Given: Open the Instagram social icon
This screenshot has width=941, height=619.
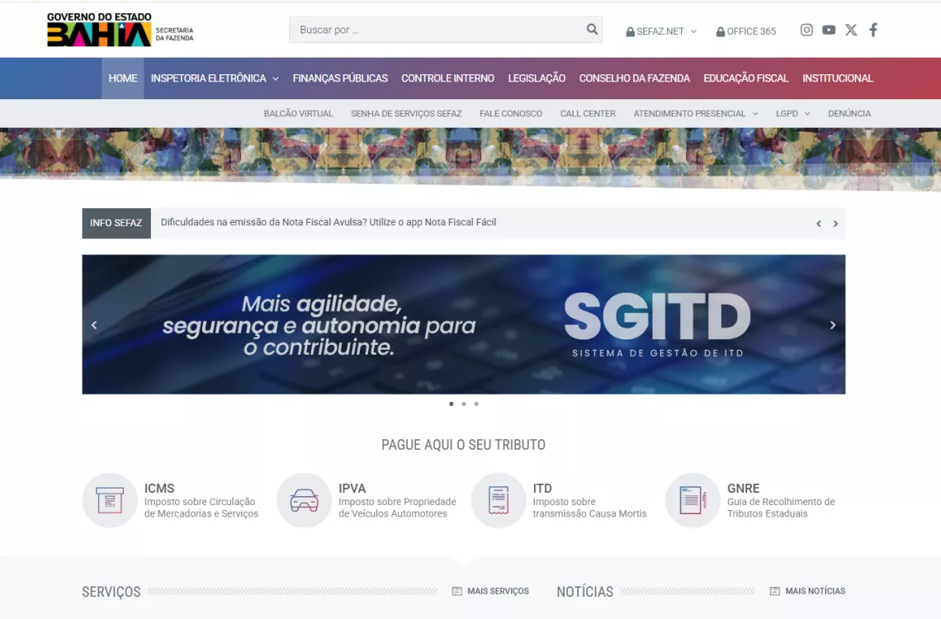Looking at the screenshot, I should click(x=806, y=30).
